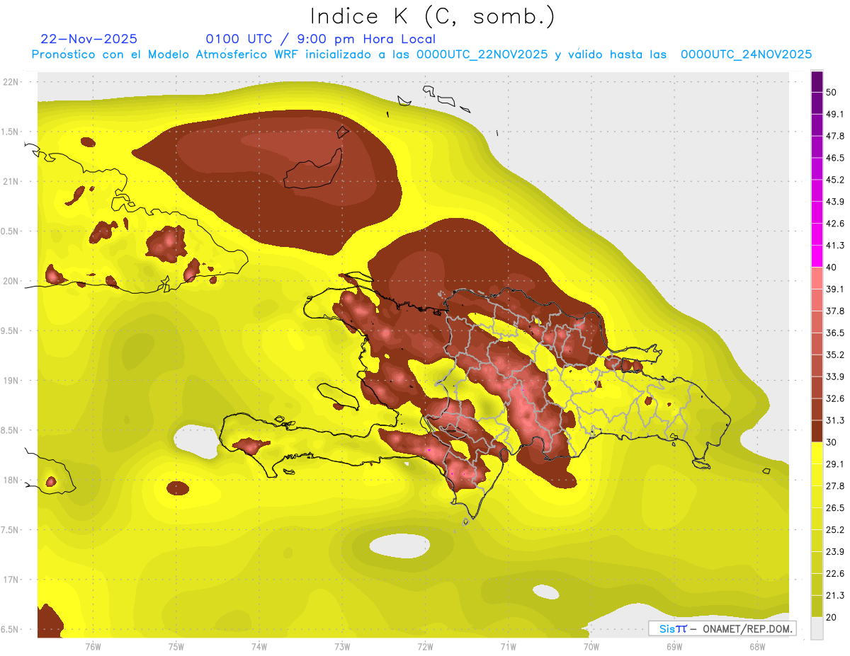The image size is (850, 656).
Task: Click the "36.5" color scale label
Action: coord(835,333)
